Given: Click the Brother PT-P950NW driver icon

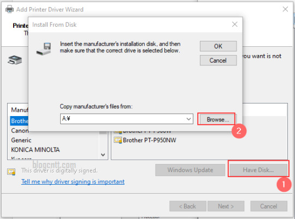Looking at the screenshot, I should [118, 140].
